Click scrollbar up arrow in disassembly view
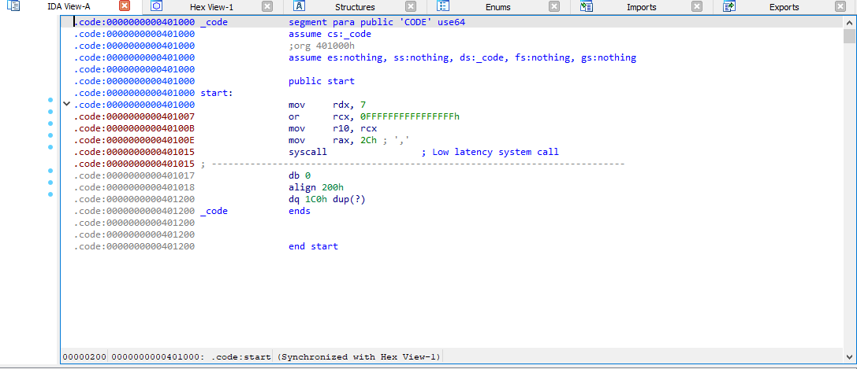The width and height of the screenshot is (857, 369). [849, 22]
